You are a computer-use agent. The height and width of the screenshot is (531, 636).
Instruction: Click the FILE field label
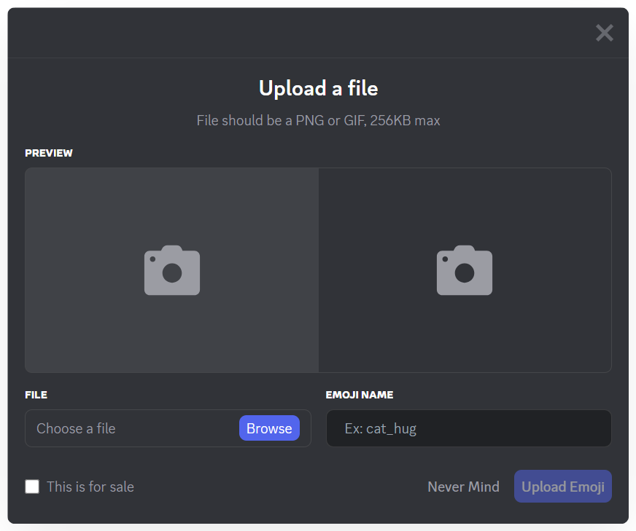click(x=36, y=395)
